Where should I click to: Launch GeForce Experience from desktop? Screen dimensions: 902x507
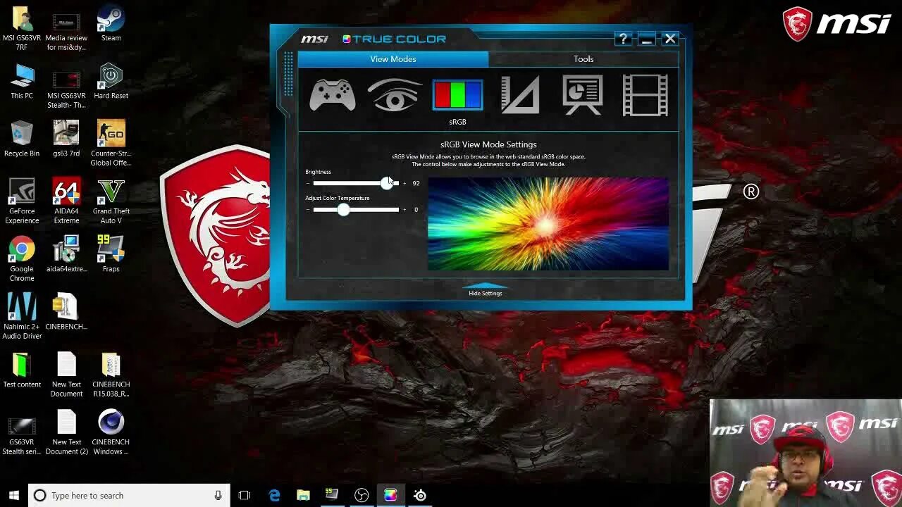tap(22, 201)
